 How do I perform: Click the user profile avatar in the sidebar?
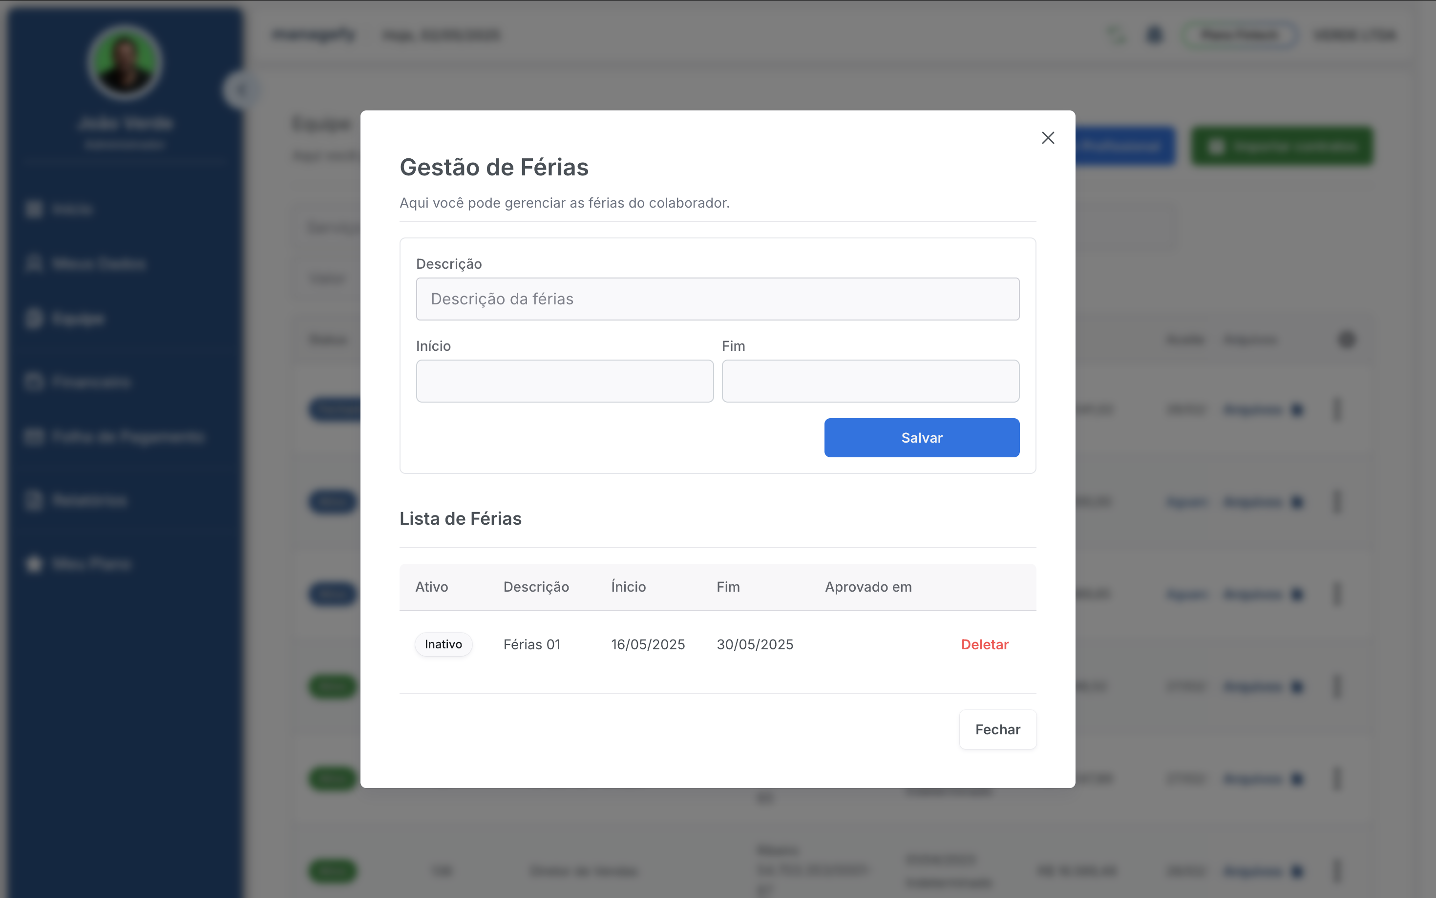point(125,63)
